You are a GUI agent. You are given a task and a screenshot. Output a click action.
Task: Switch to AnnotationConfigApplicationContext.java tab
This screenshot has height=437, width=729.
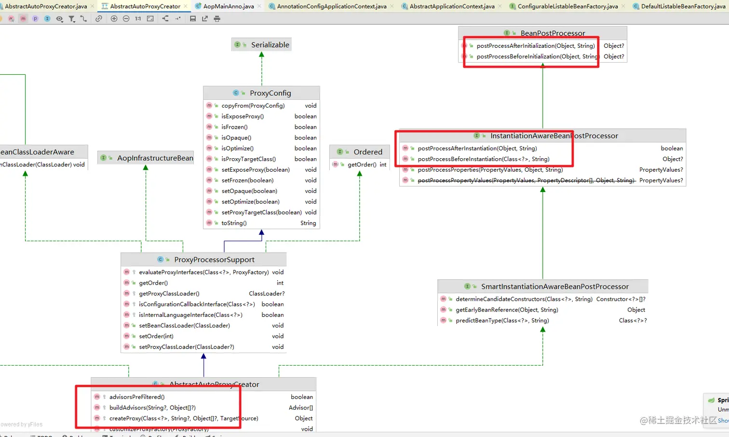332,6
